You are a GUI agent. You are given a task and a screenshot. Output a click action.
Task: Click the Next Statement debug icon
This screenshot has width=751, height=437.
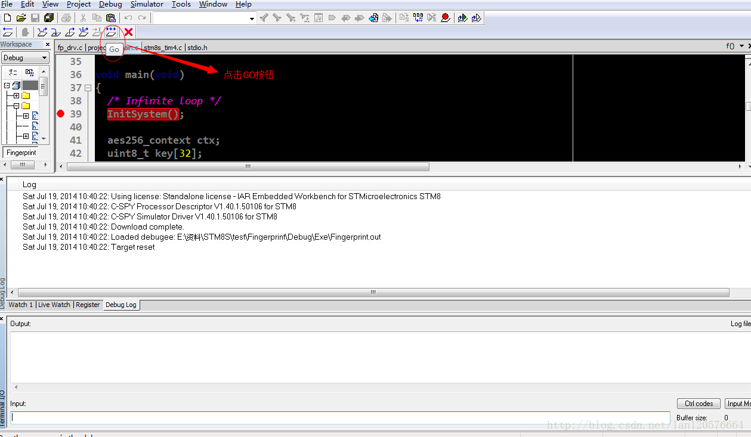pyautogui.click(x=84, y=32)
